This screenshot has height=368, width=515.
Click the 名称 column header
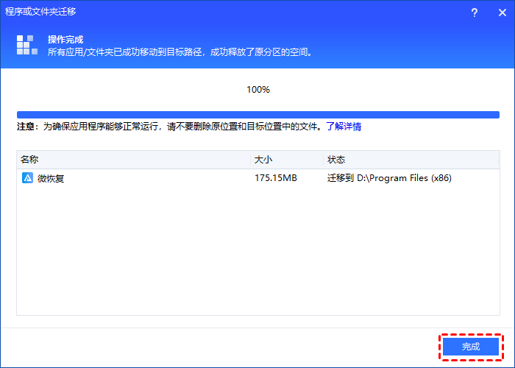click(29, 160)
